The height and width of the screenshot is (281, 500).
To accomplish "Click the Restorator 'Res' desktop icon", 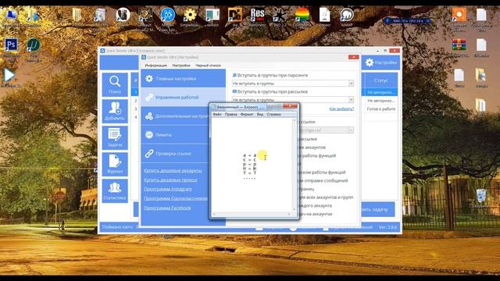I will click(257, 15).
